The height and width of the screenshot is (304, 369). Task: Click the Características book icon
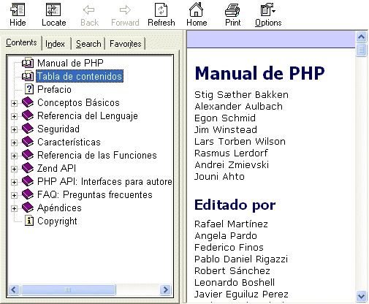pyautogui.click(x=28, y=142)
